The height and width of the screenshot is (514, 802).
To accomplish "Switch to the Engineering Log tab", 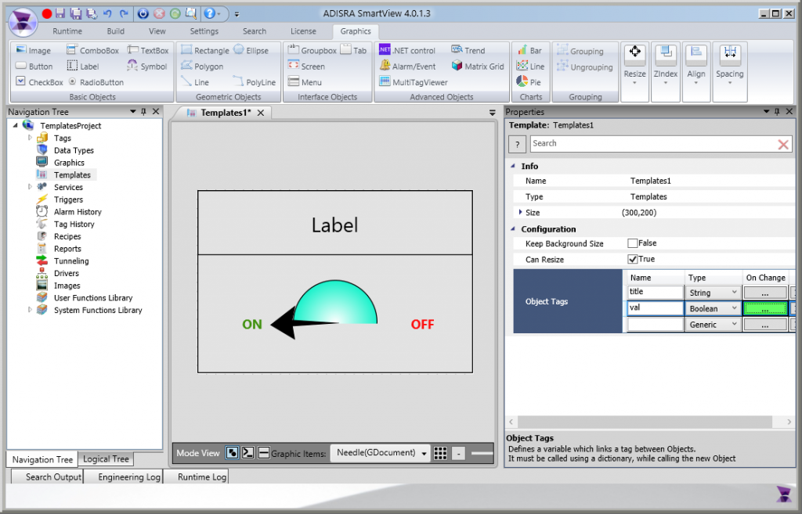I will tap(129, 476).
